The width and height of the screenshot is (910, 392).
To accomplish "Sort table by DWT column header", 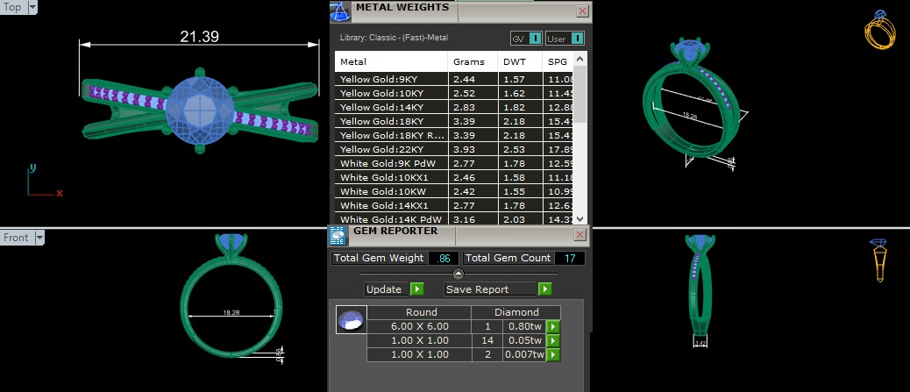I will 520,62.
